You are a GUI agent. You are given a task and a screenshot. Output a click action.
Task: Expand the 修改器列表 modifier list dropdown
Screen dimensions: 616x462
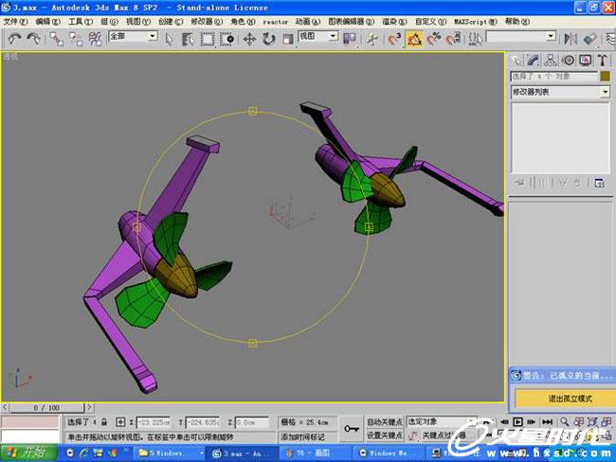tap(561, 92)
